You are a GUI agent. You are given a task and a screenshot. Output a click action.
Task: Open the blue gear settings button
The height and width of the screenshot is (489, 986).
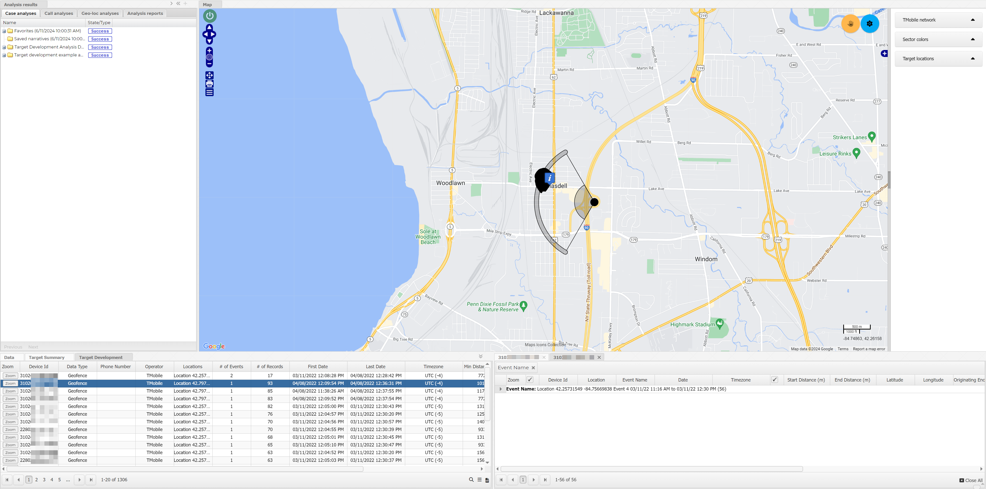(x=869, y=24)
